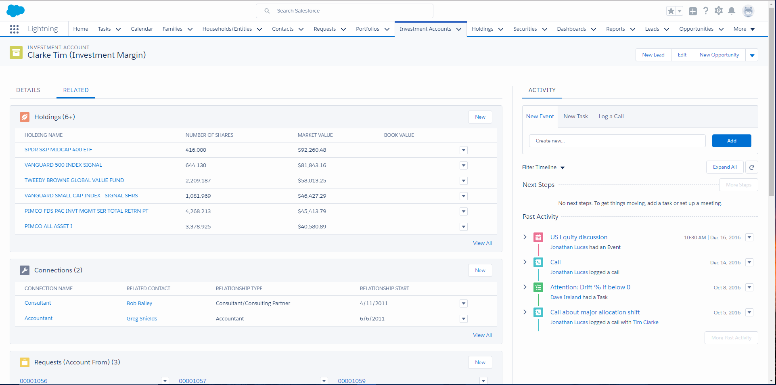Refresh the activity timeline
This screenshot has height=385, width=776.
[752, 167]
